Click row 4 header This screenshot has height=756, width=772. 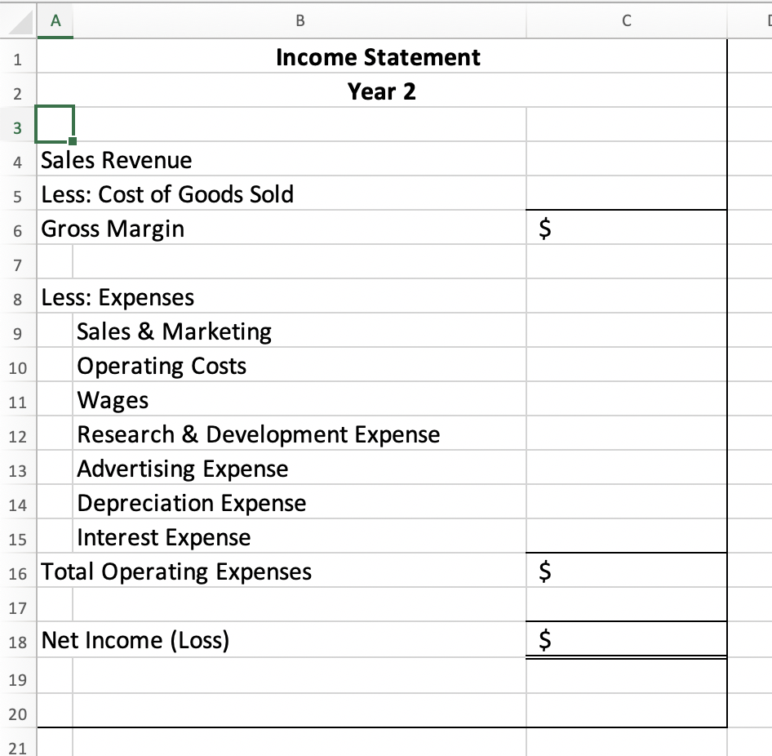[18, 160]
